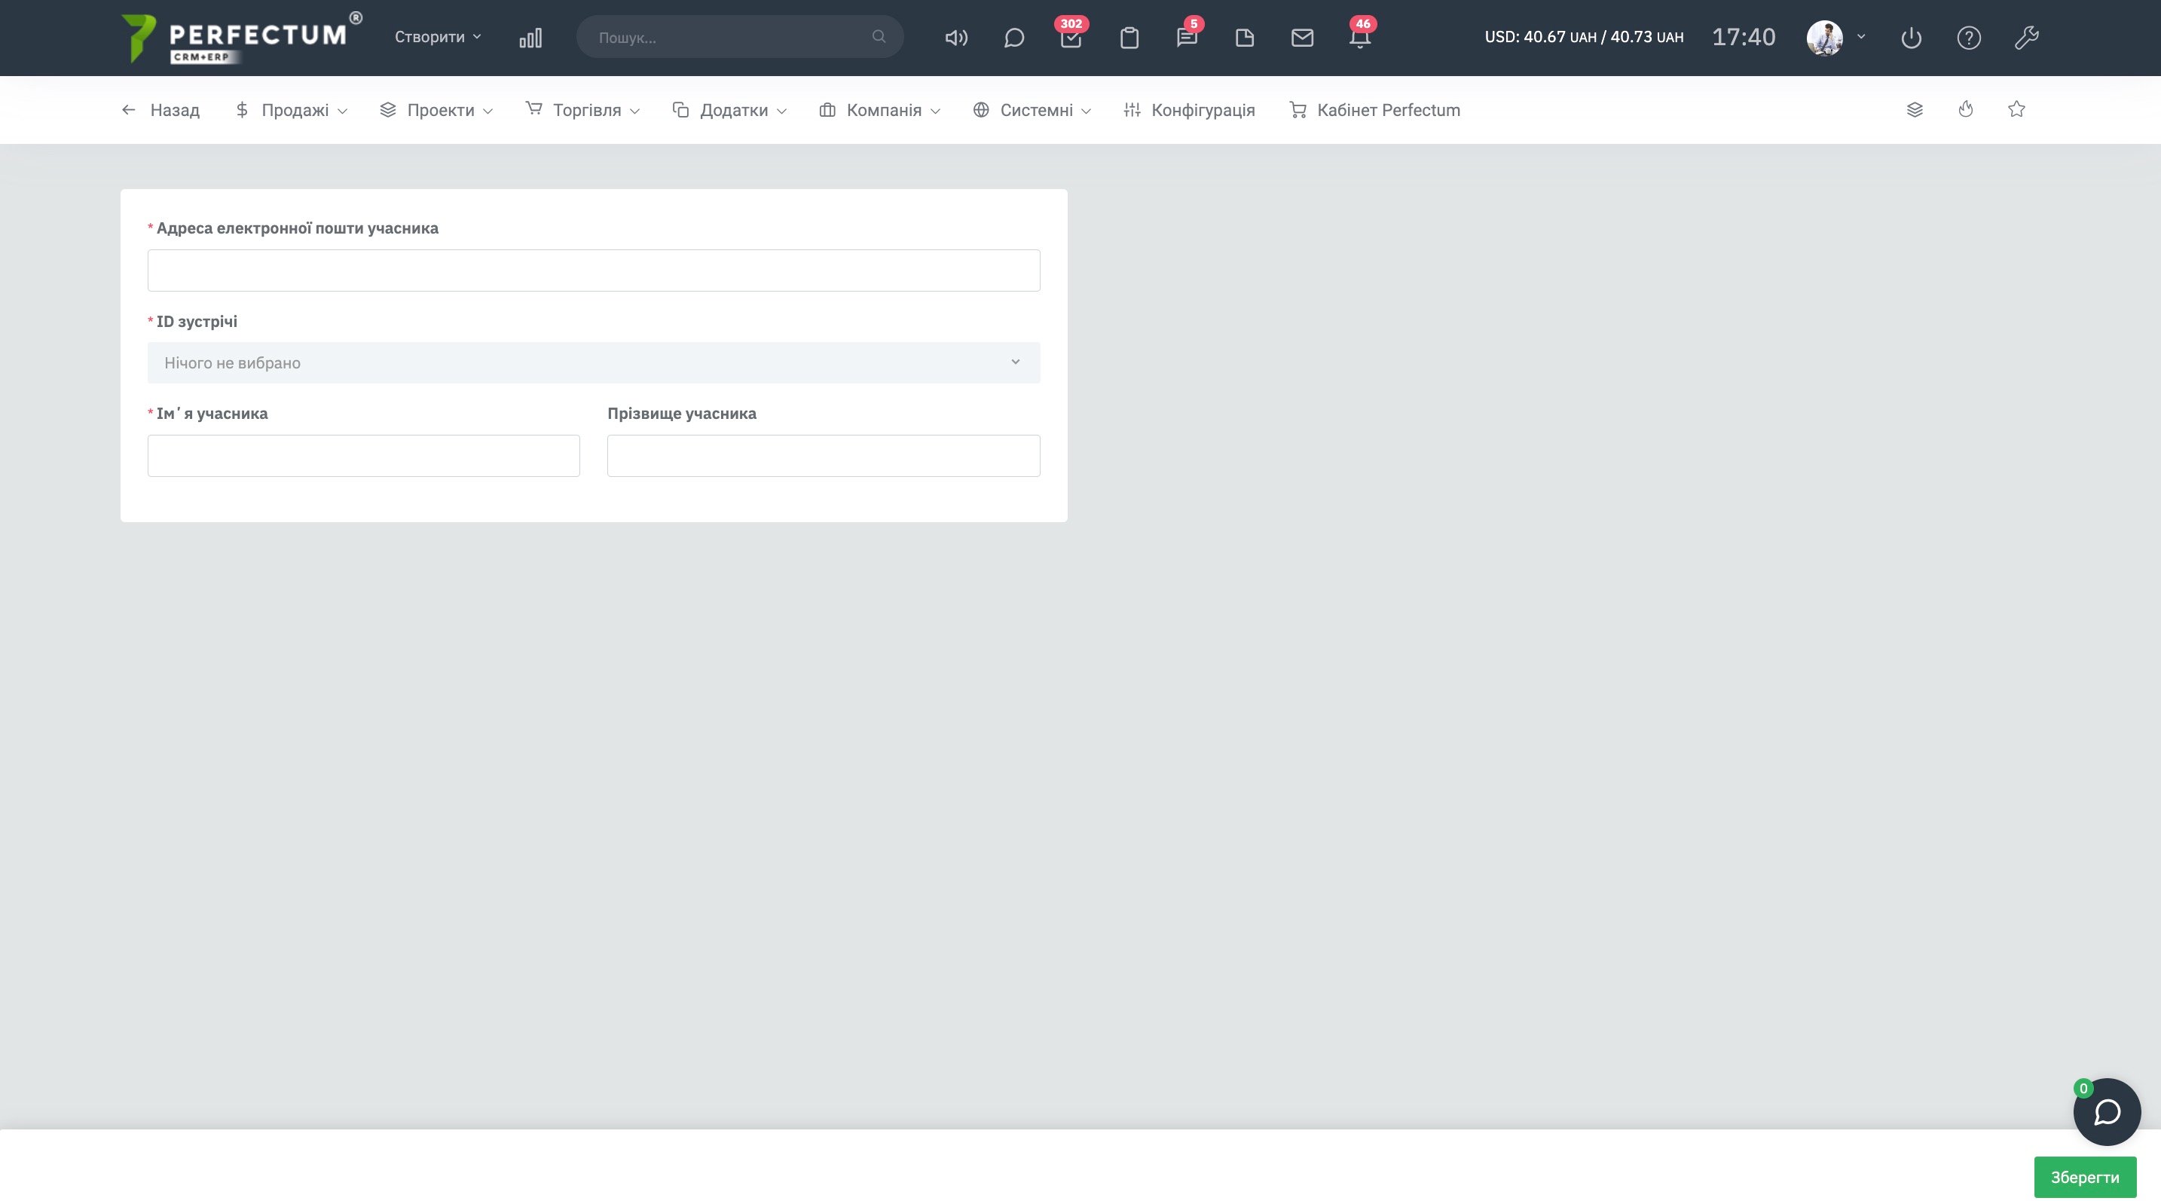2161x1201 pixels.
Task: Open the floating chat bubble widget
Action: [2107, 1112]
